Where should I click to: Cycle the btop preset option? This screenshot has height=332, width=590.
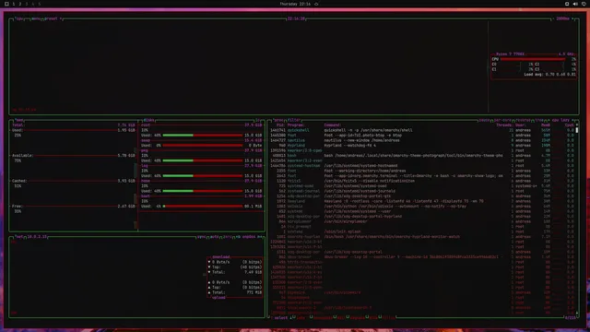tap(53, 18)
